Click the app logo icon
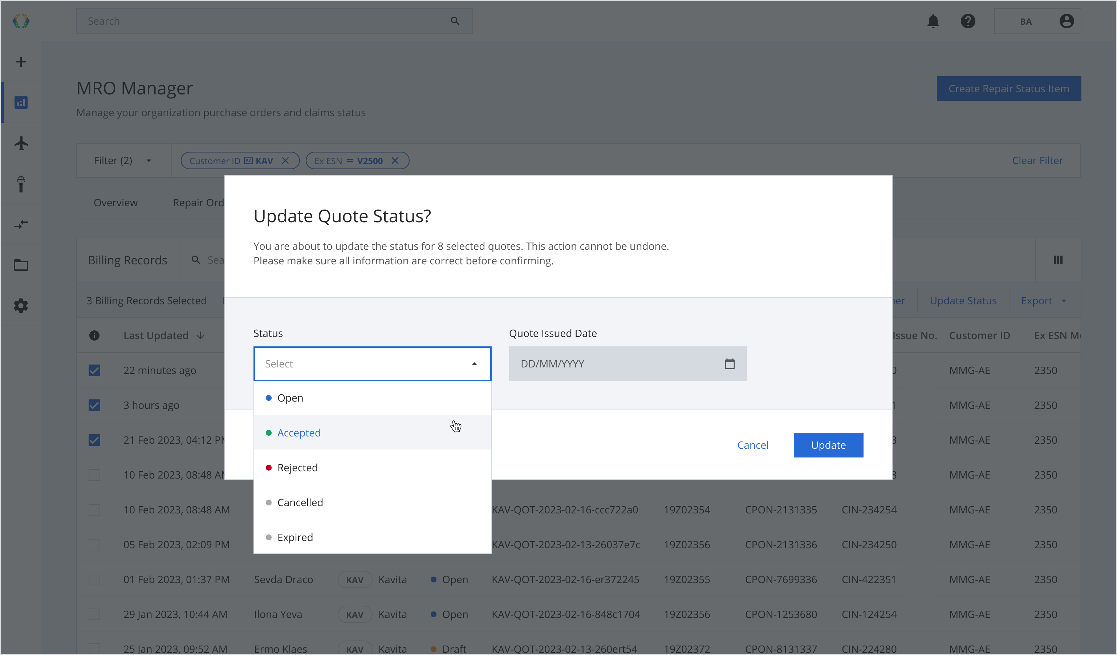Viewport: 1117px width, 655px height. [21, 21]
